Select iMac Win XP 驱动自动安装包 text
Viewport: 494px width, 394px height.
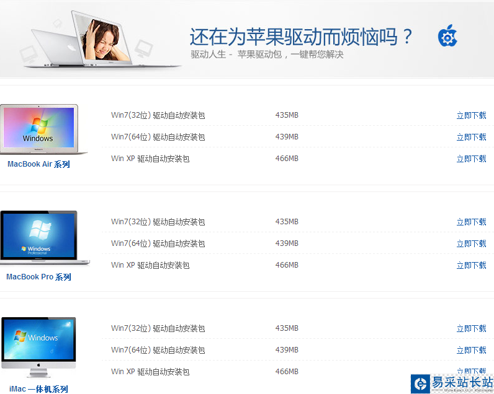(x=150, y=372)
